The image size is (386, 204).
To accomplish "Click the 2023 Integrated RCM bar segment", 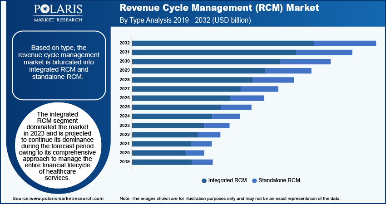I will 168,126.
